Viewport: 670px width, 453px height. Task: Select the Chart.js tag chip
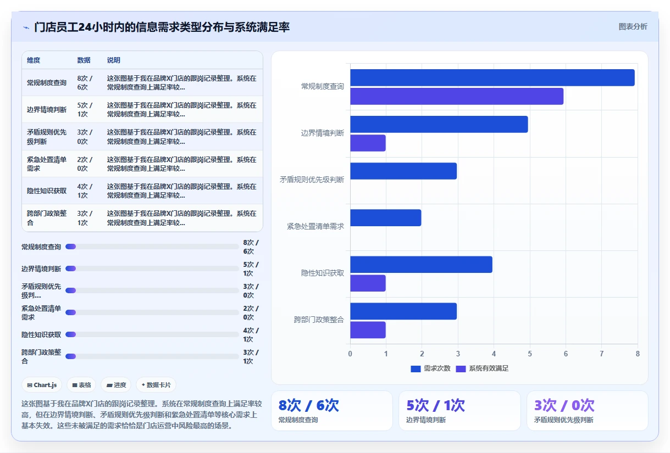(x=42, y=385)
